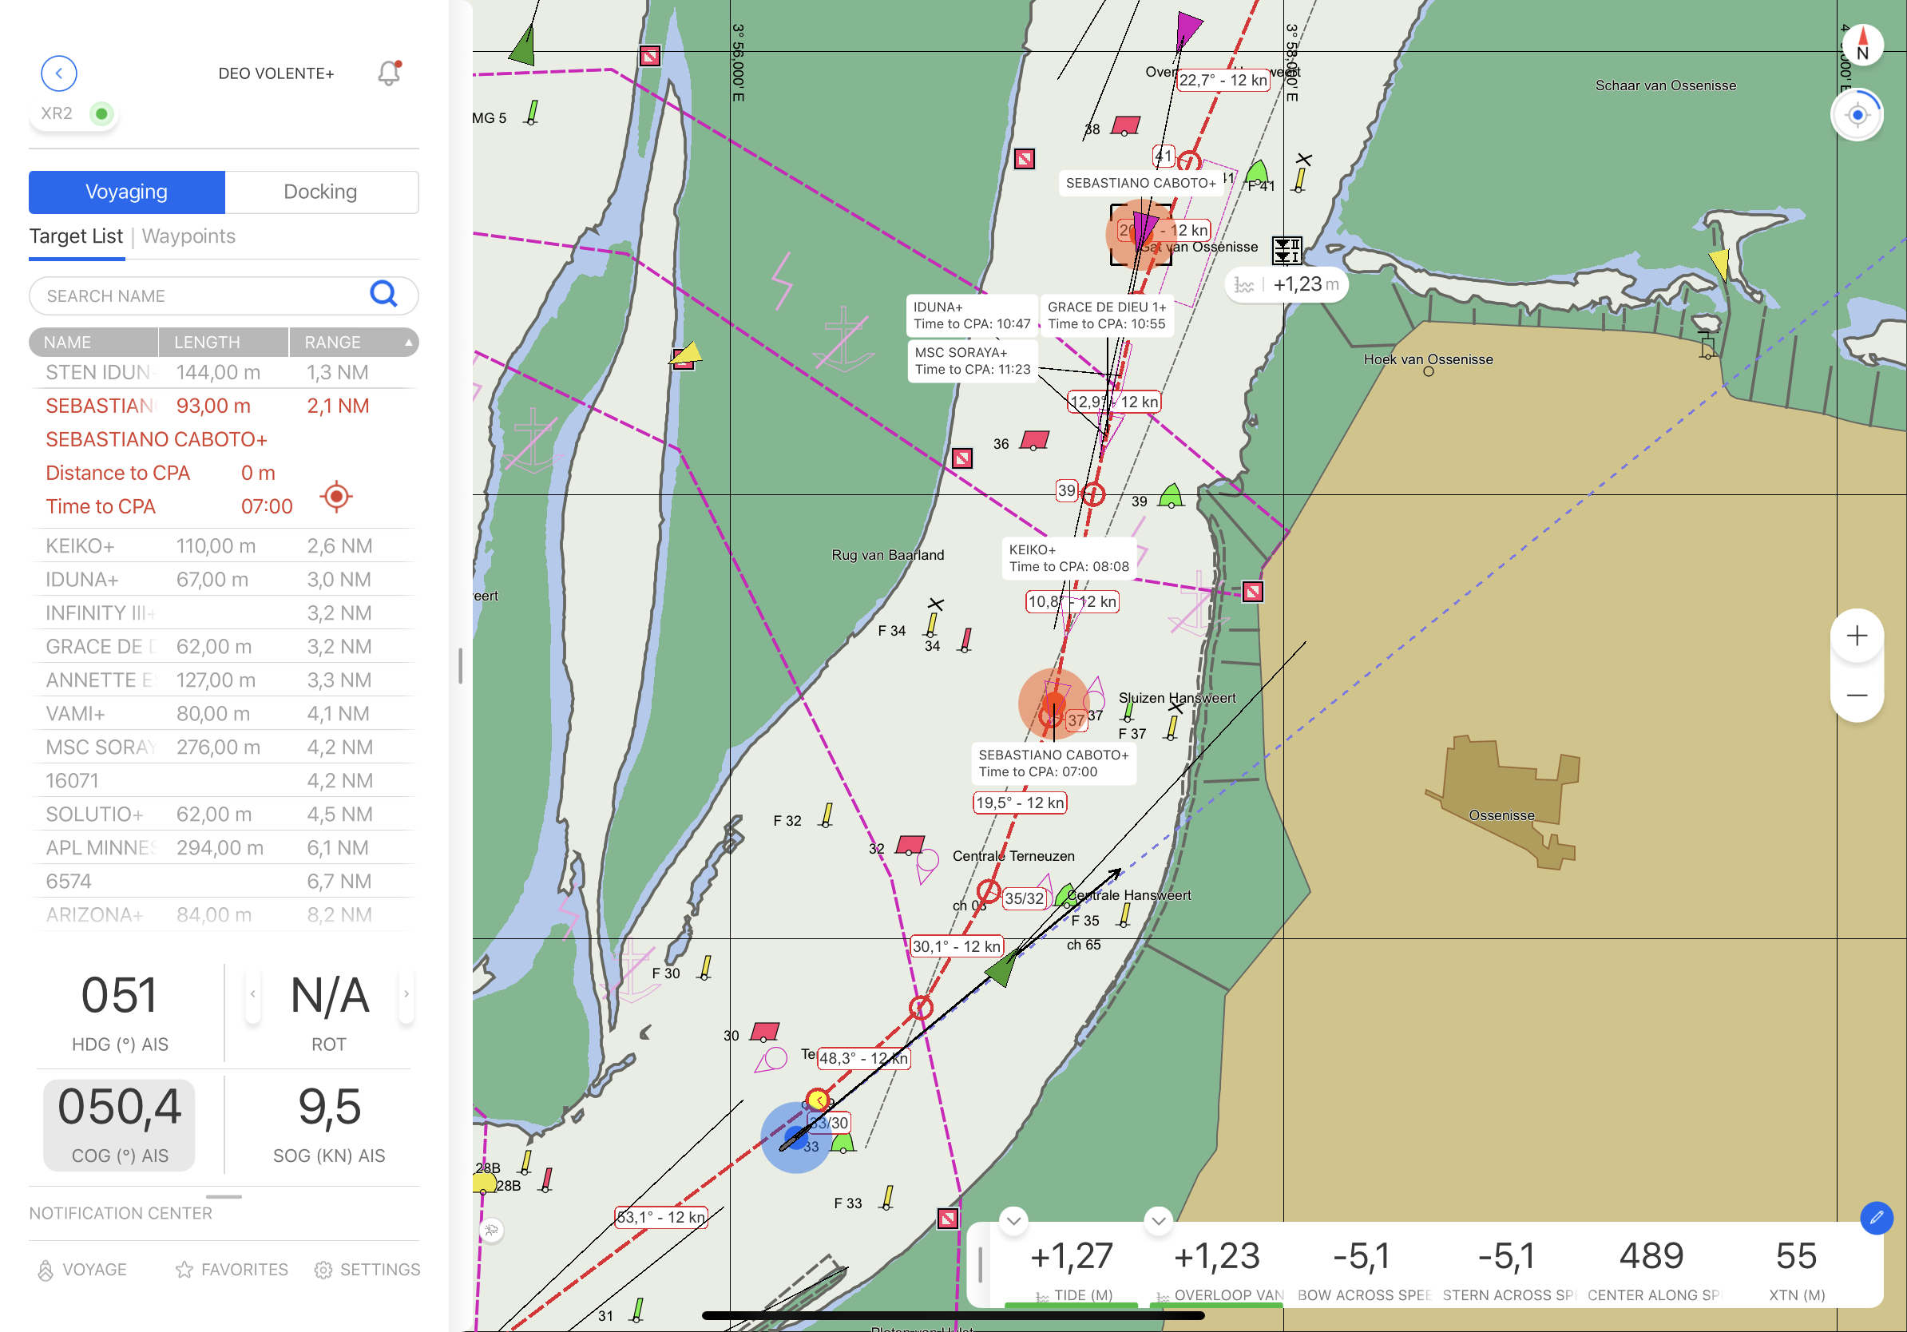The width and height of the screenshot is (1907, 1332).
Task: Click the Search Name field
Action: pyautogui.click(x=200, y=296)
